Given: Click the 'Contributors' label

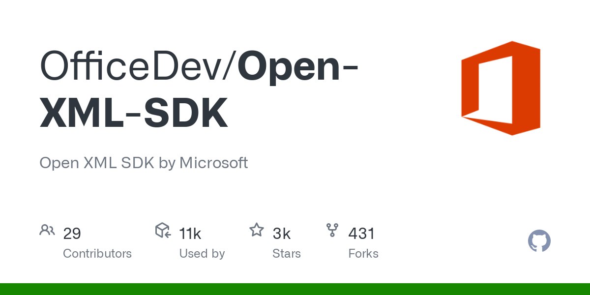Looking at the screenshot, I should pos(97,254).
